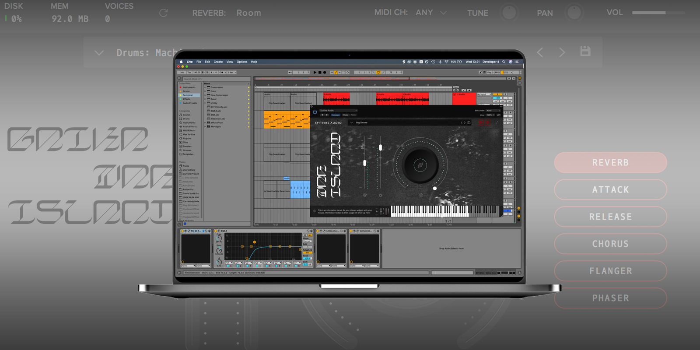The height and width of the screenshot is (350, 700).
Task: Click the ATTACK button
Action: pyautogui.click(x=611, y=190)
